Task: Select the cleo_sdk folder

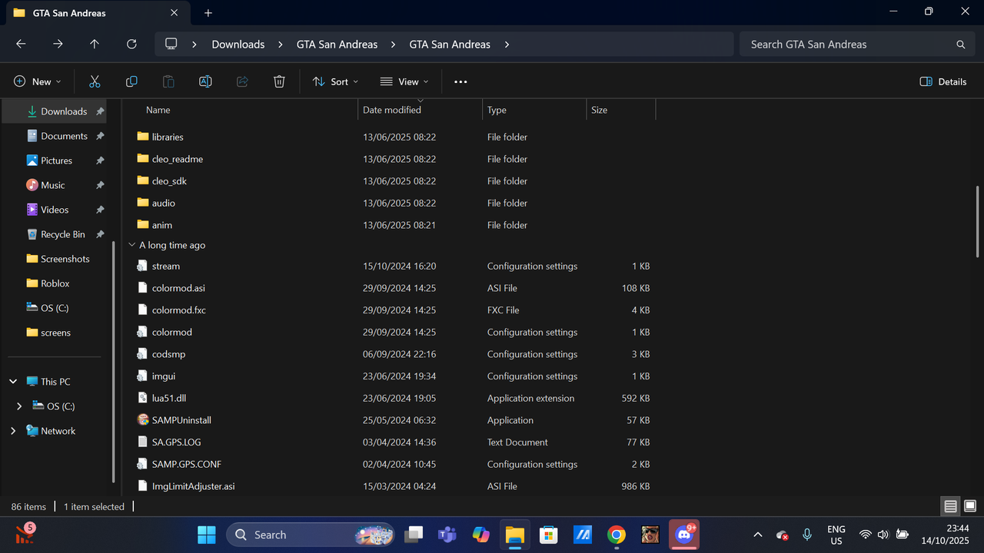Action: pos(169,181)
